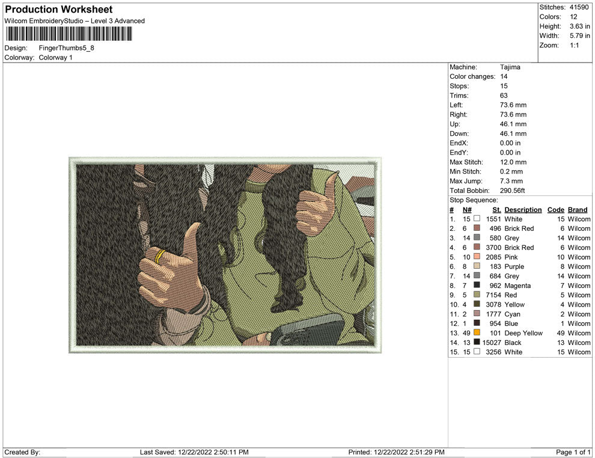Click the Max Jump value '7.3 mm'

click(x=511, y=181)
